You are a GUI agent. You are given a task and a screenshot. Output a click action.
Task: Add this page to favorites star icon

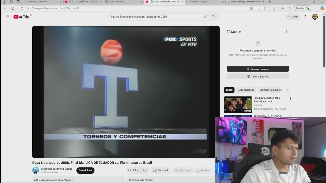pos(265,8)
